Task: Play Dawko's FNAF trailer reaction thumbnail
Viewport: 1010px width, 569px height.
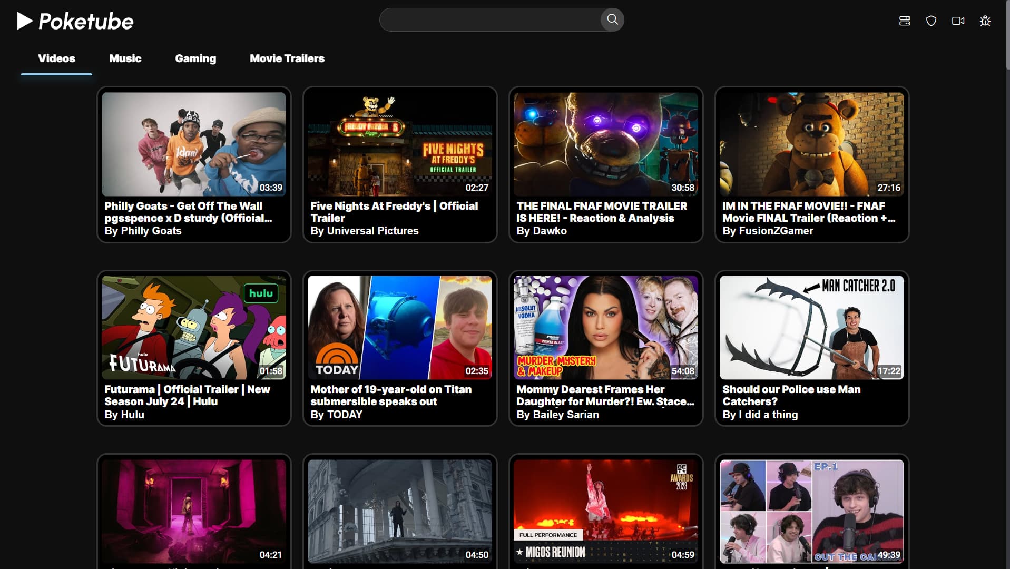Action: click(x=605, y=144)
